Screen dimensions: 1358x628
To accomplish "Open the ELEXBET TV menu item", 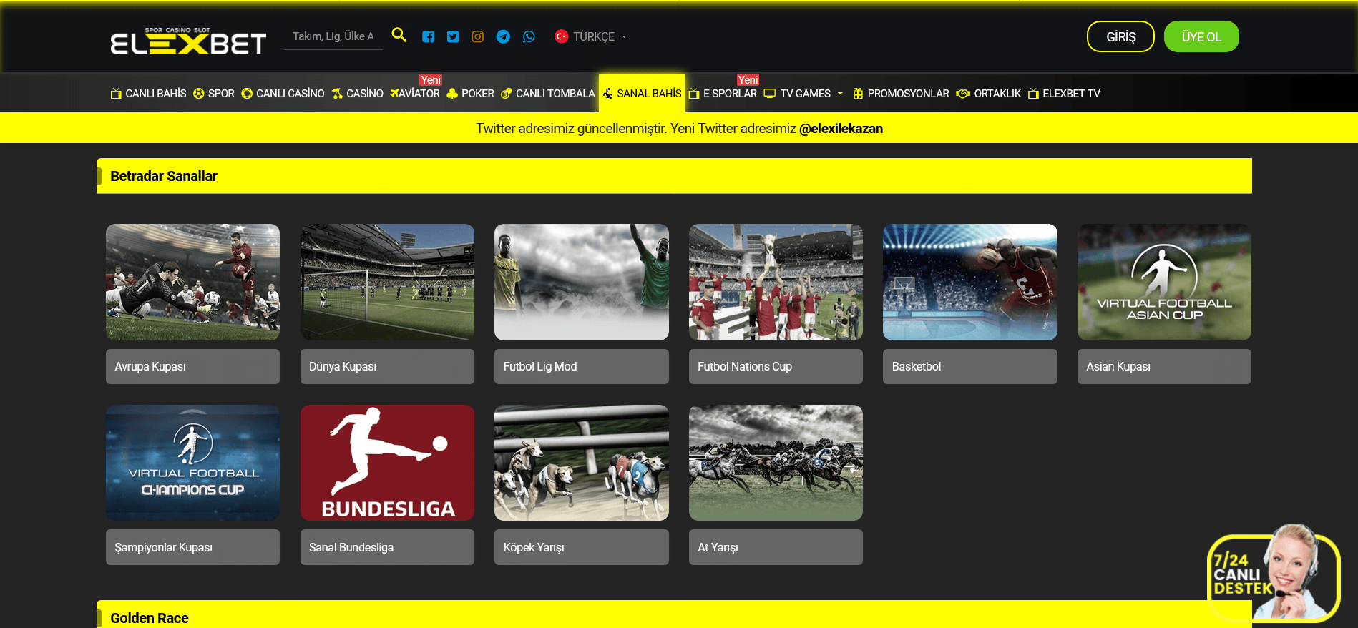I will [1064, 94].
